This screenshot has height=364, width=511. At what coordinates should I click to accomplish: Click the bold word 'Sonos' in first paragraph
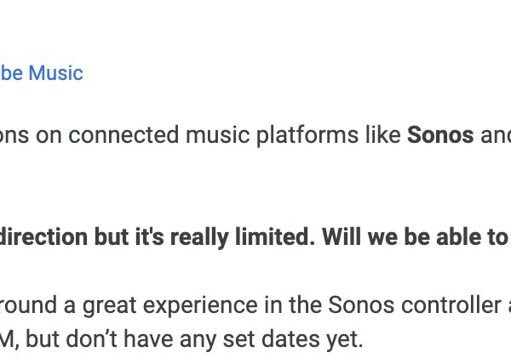pyautogui.click(x=440, y=135)
